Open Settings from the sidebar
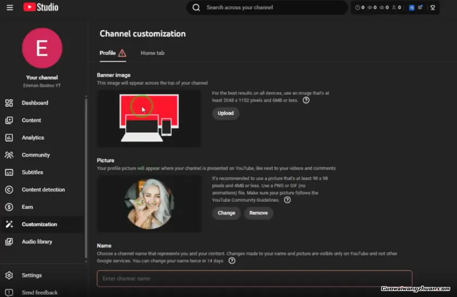The width and height of the screenshot is (457, 297). tap(32, 275)
